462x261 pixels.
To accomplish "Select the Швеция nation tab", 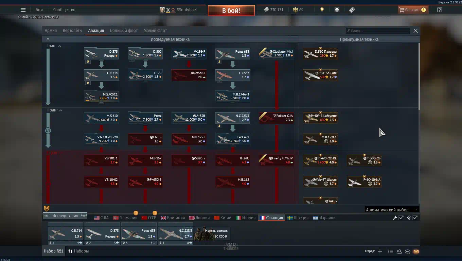I will pyautogui.click(x=298, y=218).
